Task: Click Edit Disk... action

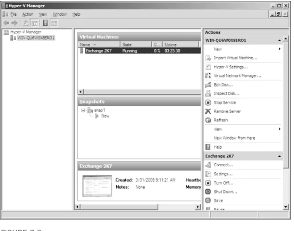Action: point(223,85)
